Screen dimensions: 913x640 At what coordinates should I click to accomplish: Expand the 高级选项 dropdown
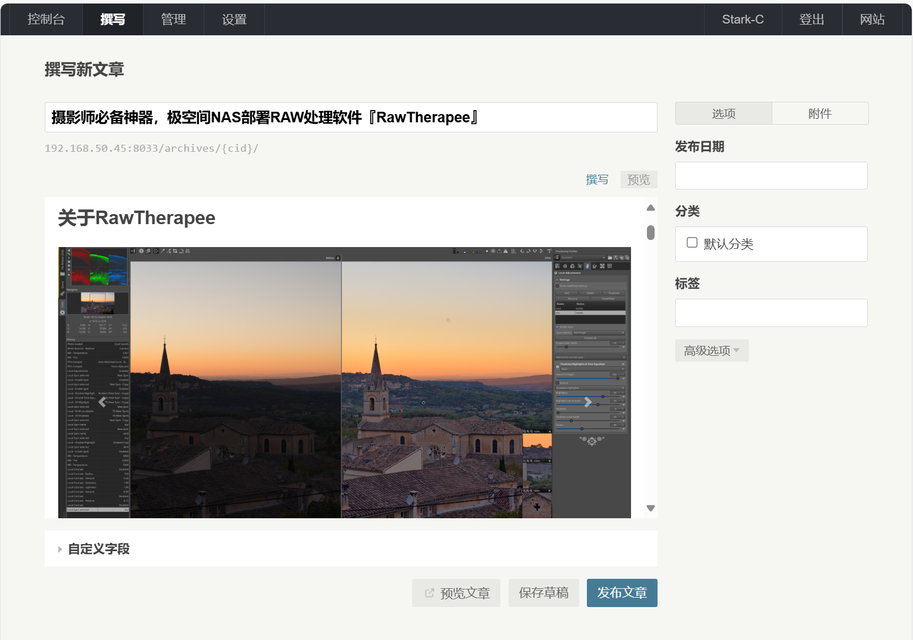[x=712, y=351]
